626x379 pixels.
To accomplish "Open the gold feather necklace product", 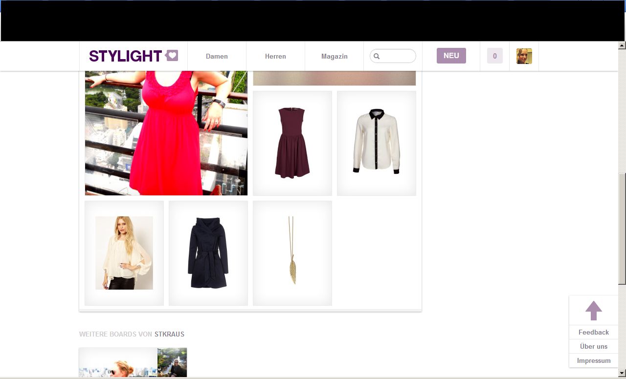I will [292, 253].
